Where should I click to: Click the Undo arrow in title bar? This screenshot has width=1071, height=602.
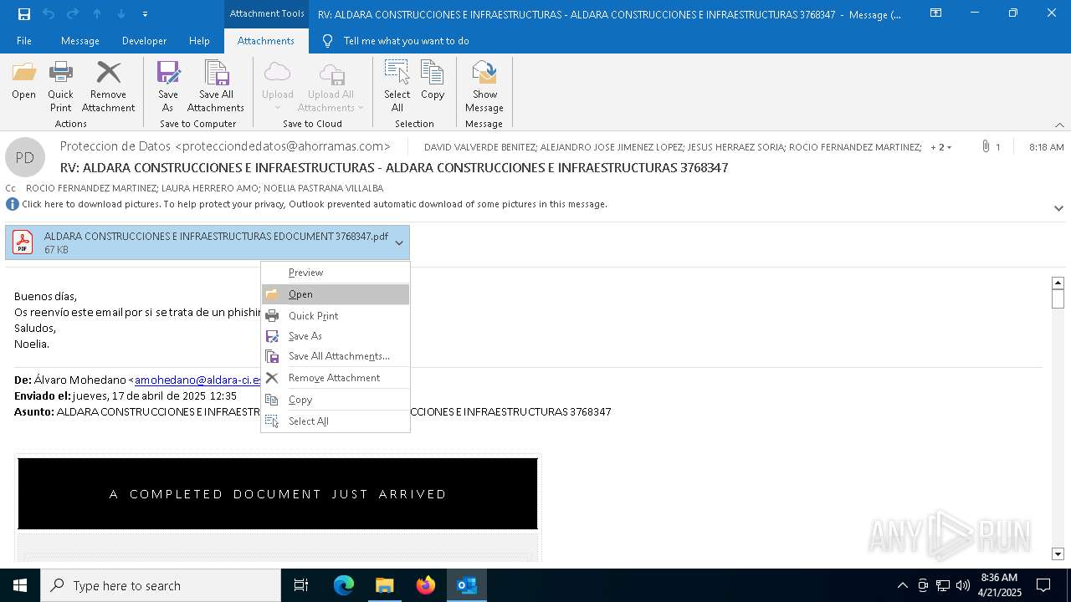(x=49, y=13)
